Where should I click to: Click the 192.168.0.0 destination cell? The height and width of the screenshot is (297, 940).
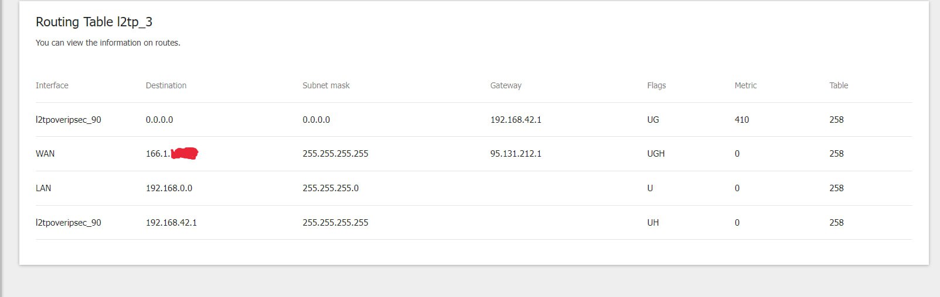click(x=169, y=188)
